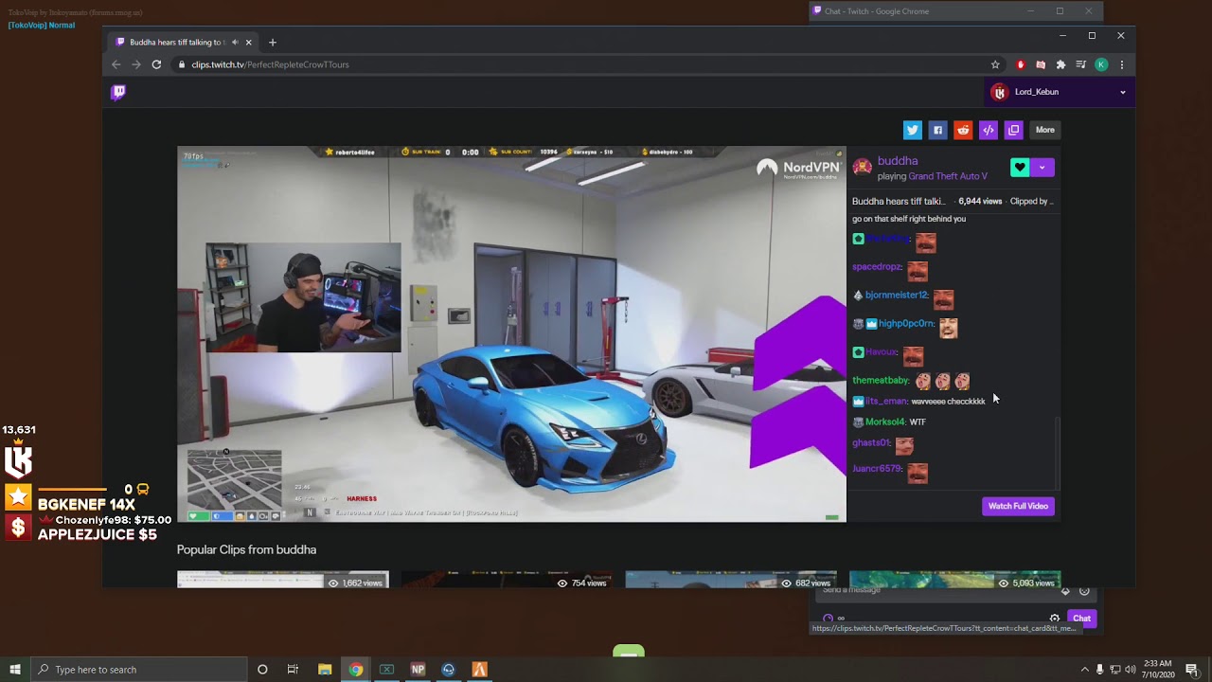Mute audio icon on Buddha tab
This screenshot has width=1212, height=682.
tap(235, 42)
